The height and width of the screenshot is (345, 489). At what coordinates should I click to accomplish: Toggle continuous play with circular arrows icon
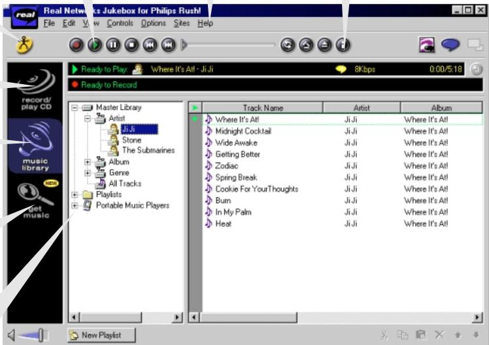[x=288, y=45]
